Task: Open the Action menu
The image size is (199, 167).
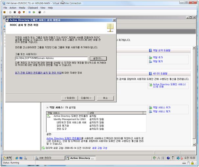Action: tap(13, 8)
